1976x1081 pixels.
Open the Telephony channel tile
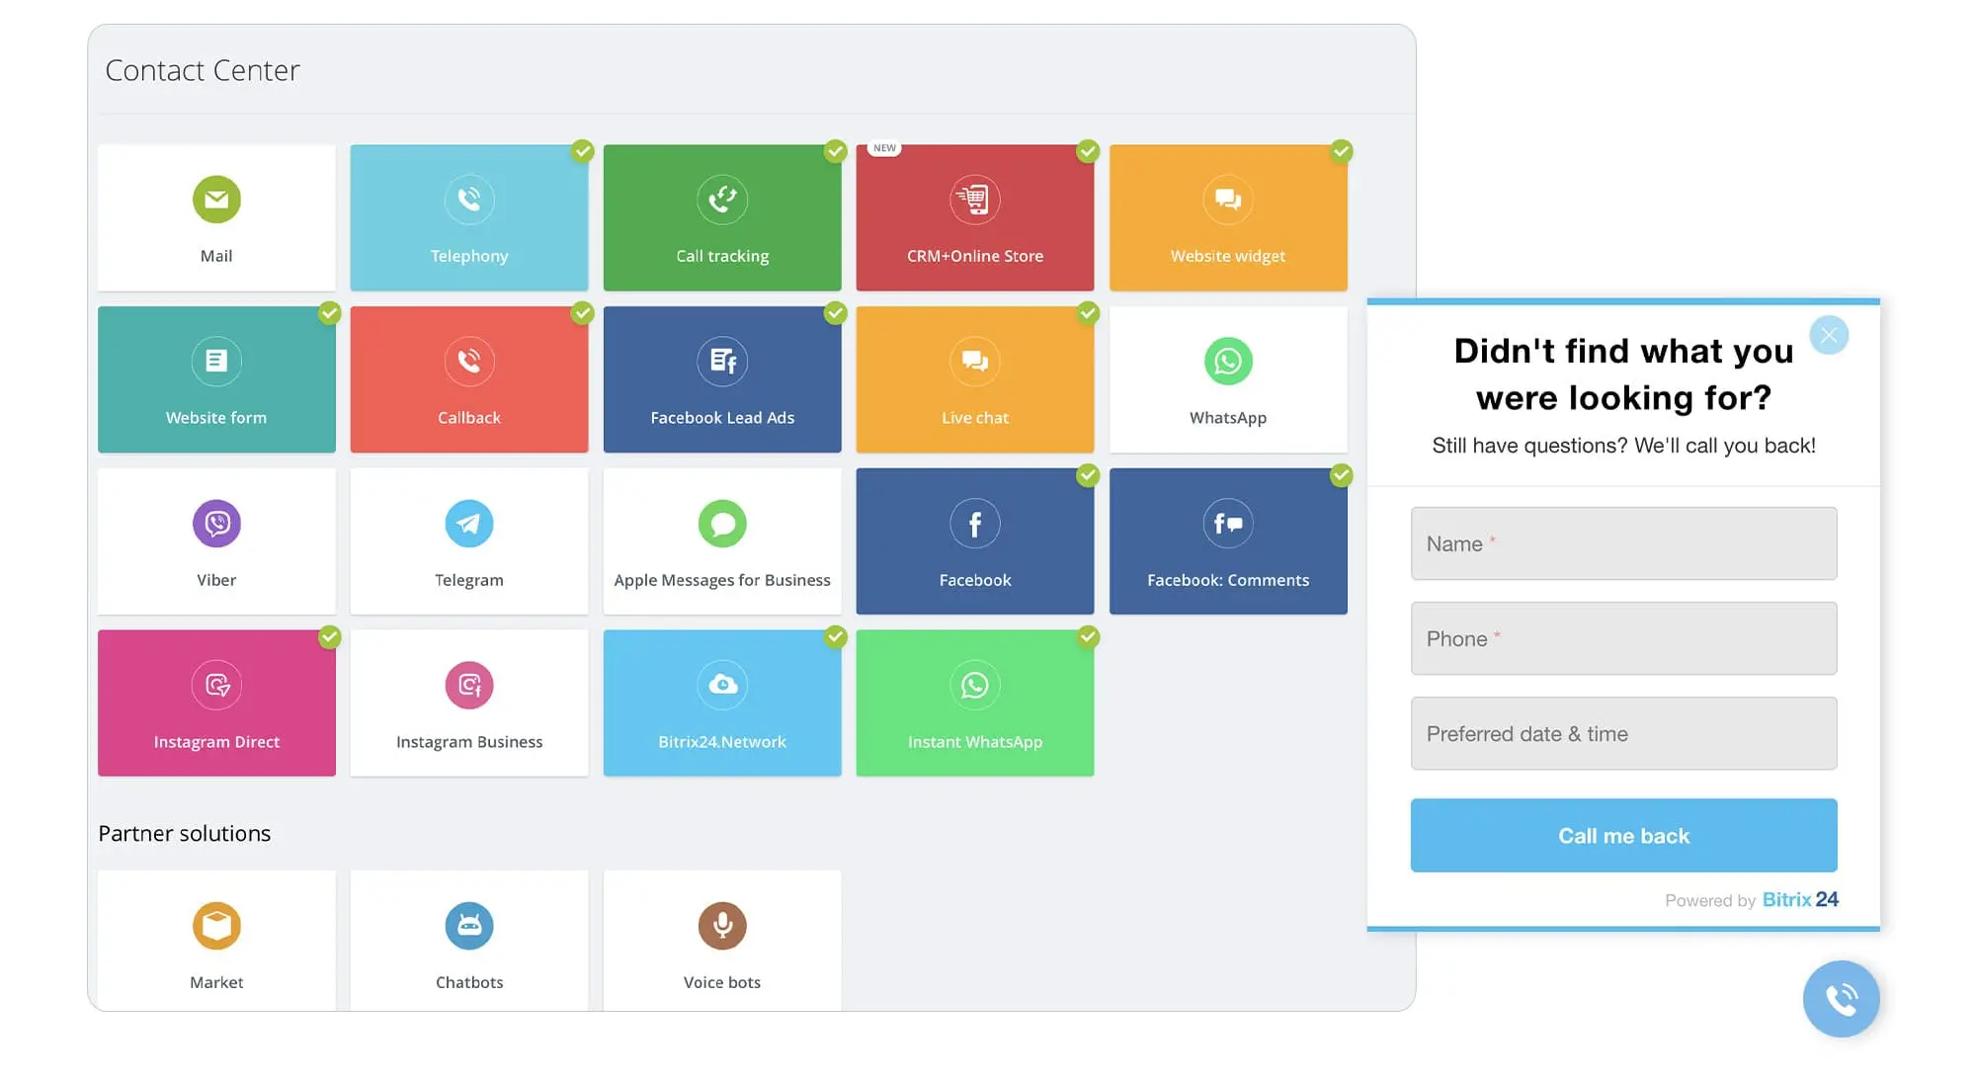pos(468,217)
